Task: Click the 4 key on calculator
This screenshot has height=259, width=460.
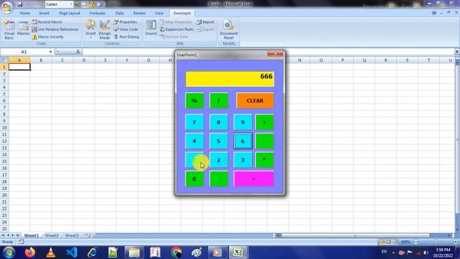Action: (194, 141)
